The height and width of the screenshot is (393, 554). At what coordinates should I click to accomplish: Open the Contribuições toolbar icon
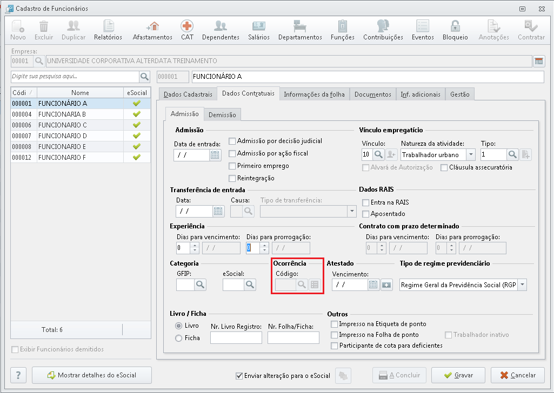tap(383, 30)
